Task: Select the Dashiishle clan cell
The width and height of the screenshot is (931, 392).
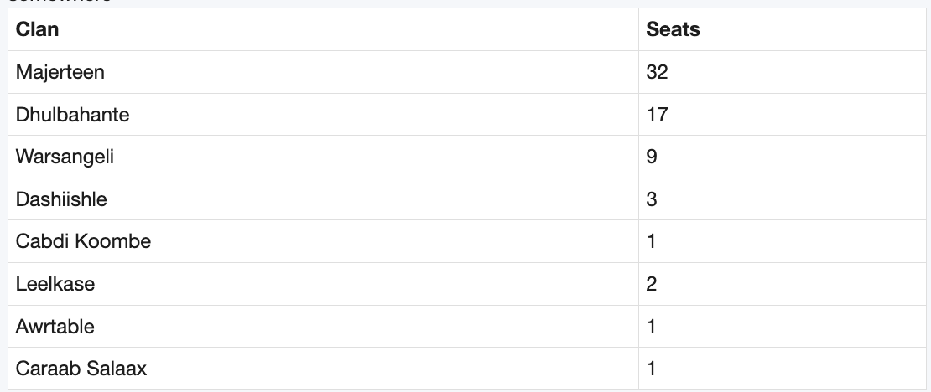Action: 323,199
